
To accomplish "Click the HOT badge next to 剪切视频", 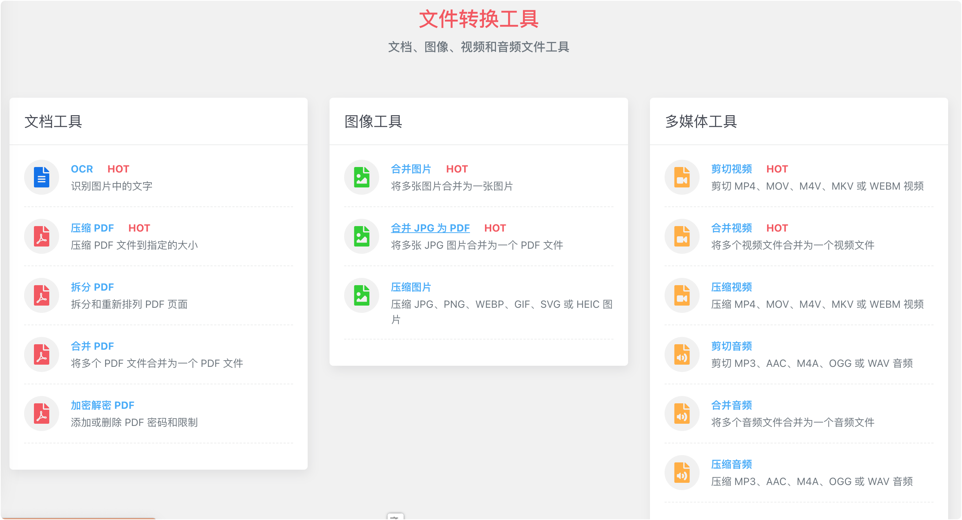I will pyautogui.click(x=777, y=169).
